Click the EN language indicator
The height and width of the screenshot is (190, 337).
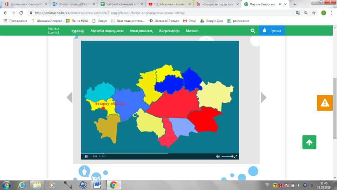pos(267,185)
